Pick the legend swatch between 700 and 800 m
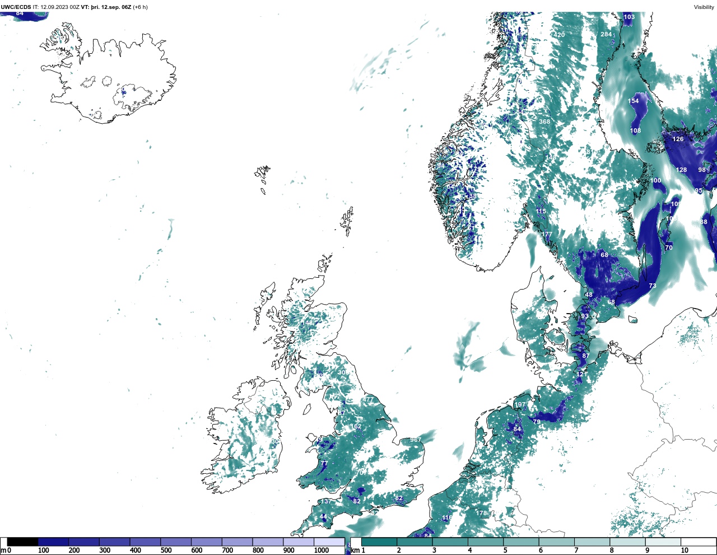Image resolution: width=717 pixels, height=555 pixels. (x=238, y=542)
